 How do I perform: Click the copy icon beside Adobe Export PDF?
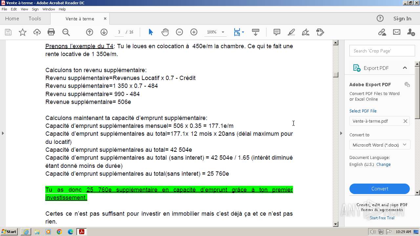(407, 85)
